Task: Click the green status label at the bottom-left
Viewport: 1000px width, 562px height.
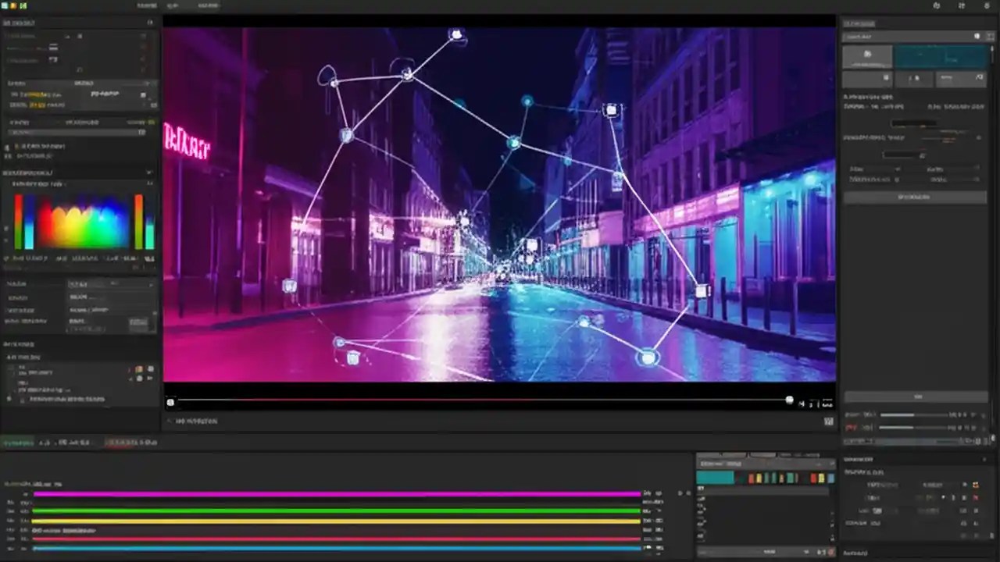Action: tap(17, 443)
